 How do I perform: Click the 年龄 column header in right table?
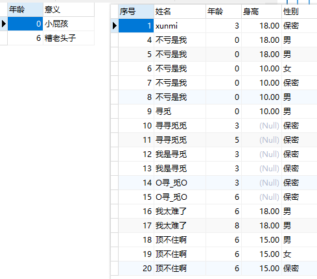coord(224,12)
